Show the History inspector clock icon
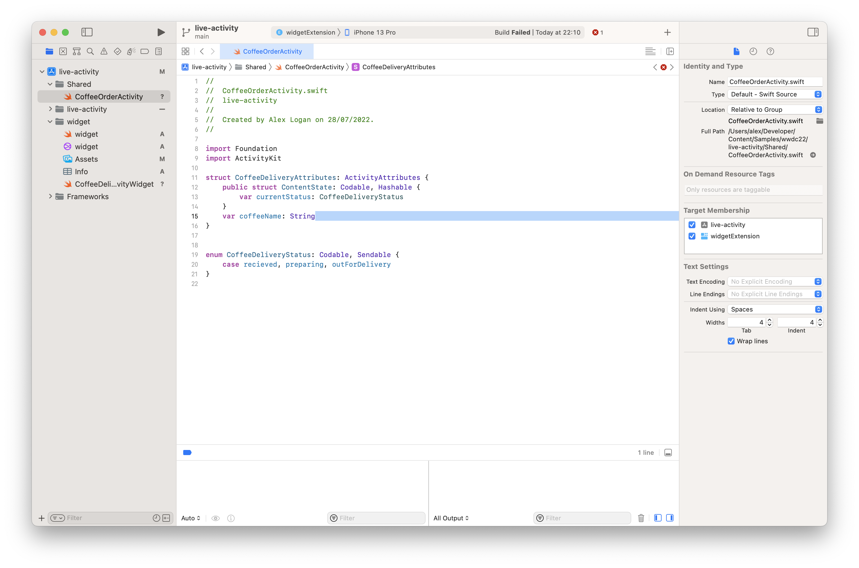Screen dimensions: 859x568 pyautogui.click(x=753, y=51)
